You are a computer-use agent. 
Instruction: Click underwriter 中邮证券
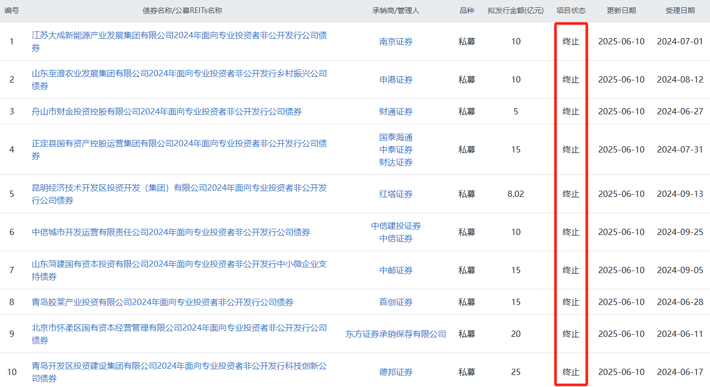tap(396, 270)
